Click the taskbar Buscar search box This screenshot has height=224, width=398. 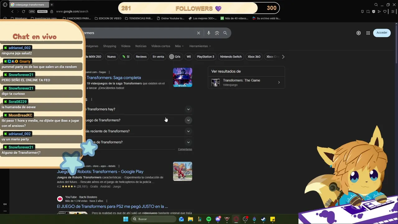point(154,219)
